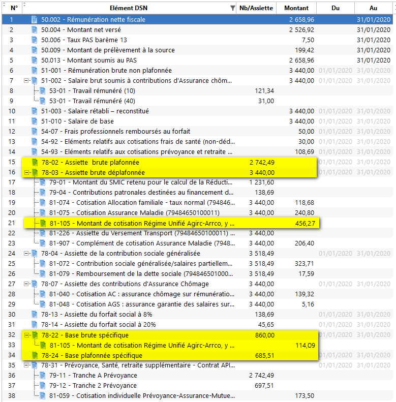Collapse 78-22 Base brute spécifique node
Screen dimensions: 396x402
point(26,335)
